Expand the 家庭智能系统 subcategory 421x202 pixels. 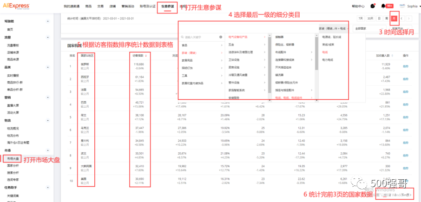point(247,90)
